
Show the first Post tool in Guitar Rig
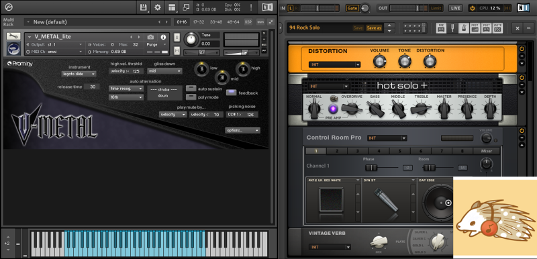(x=475, y=28)
